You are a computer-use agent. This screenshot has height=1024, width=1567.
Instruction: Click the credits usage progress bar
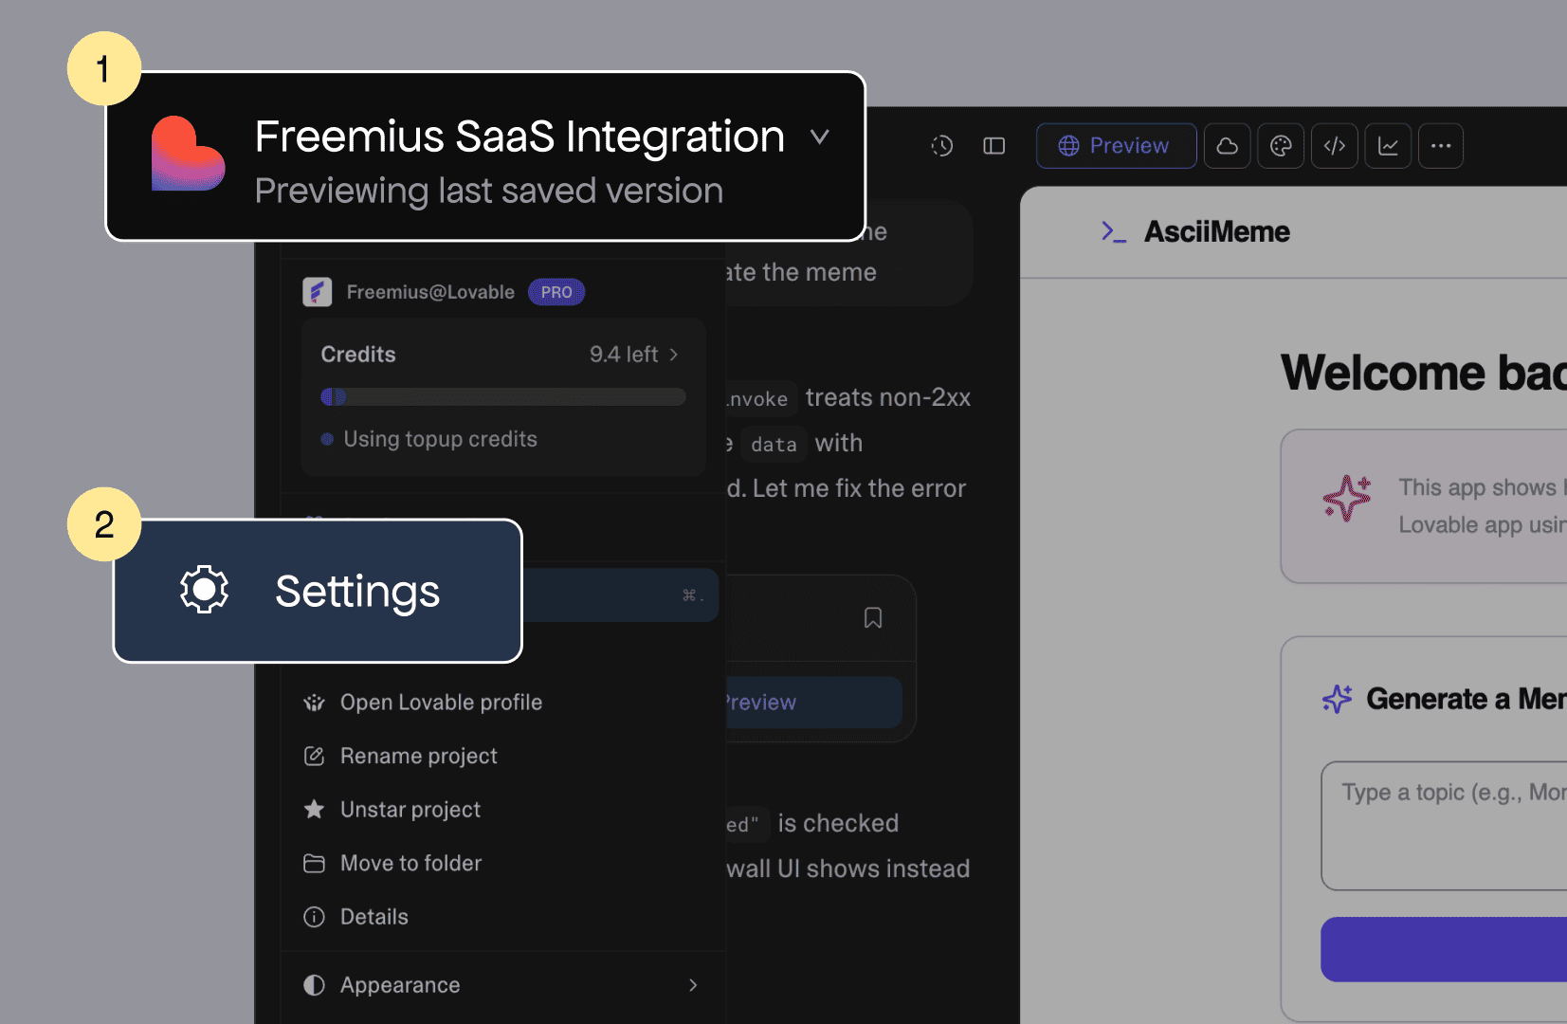click(502, 397)
